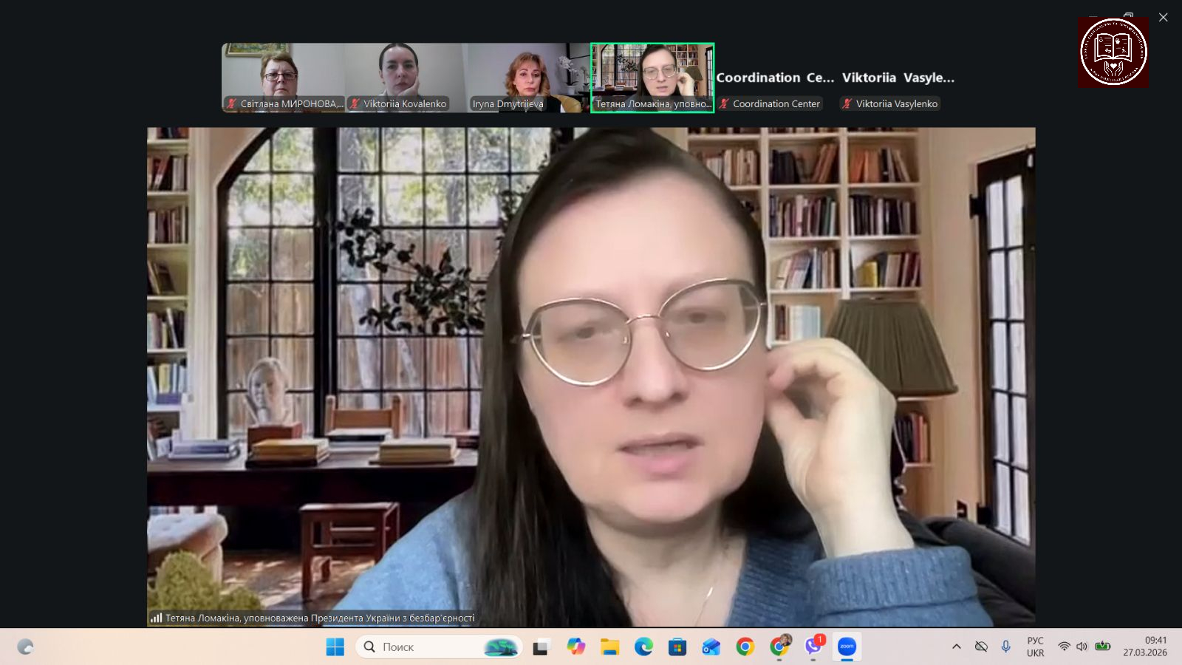The image size is (1182, 665).
Task: Open Task View from the taskbar
Action: coord(542,647)
